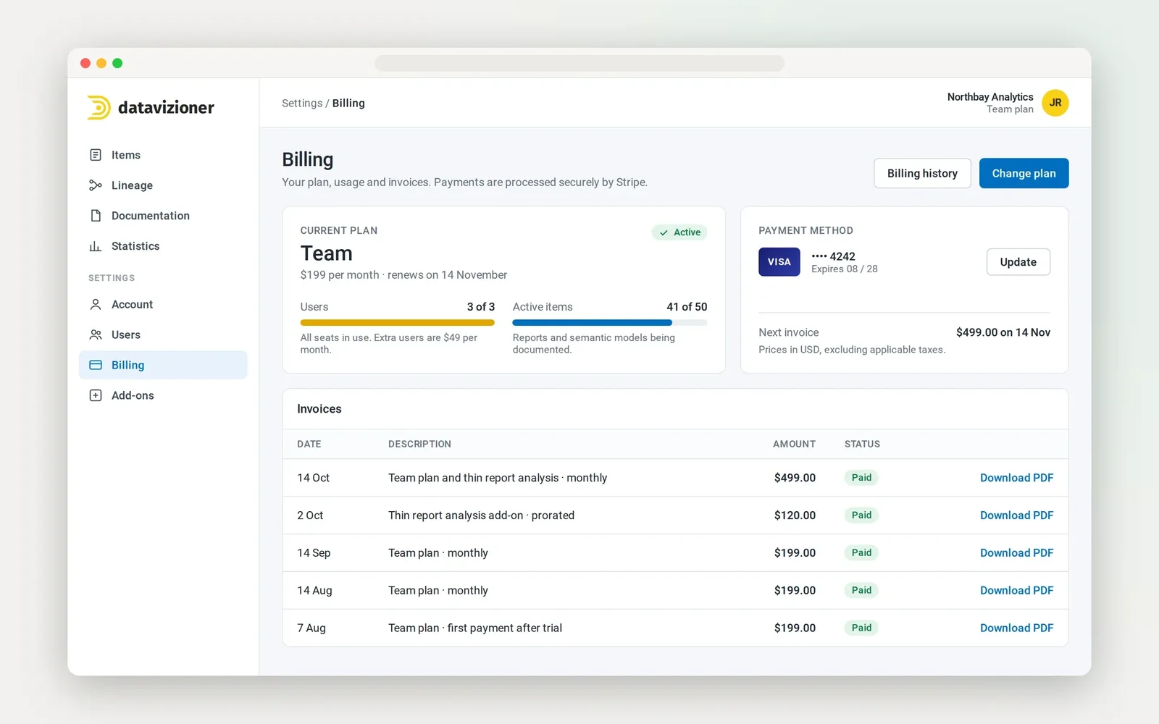The image size is (1159, 724).
Task: Click '$199 per month · renews on 14 November'
Action: click(403, 275)
